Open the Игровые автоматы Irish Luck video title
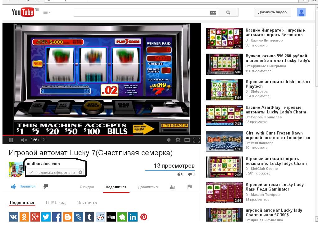This screenshot has width=318, height=238. (278, 84)
